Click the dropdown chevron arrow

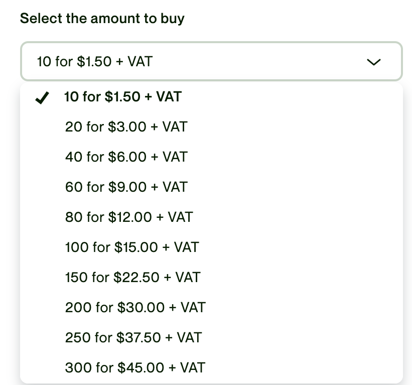coord(374,62)
